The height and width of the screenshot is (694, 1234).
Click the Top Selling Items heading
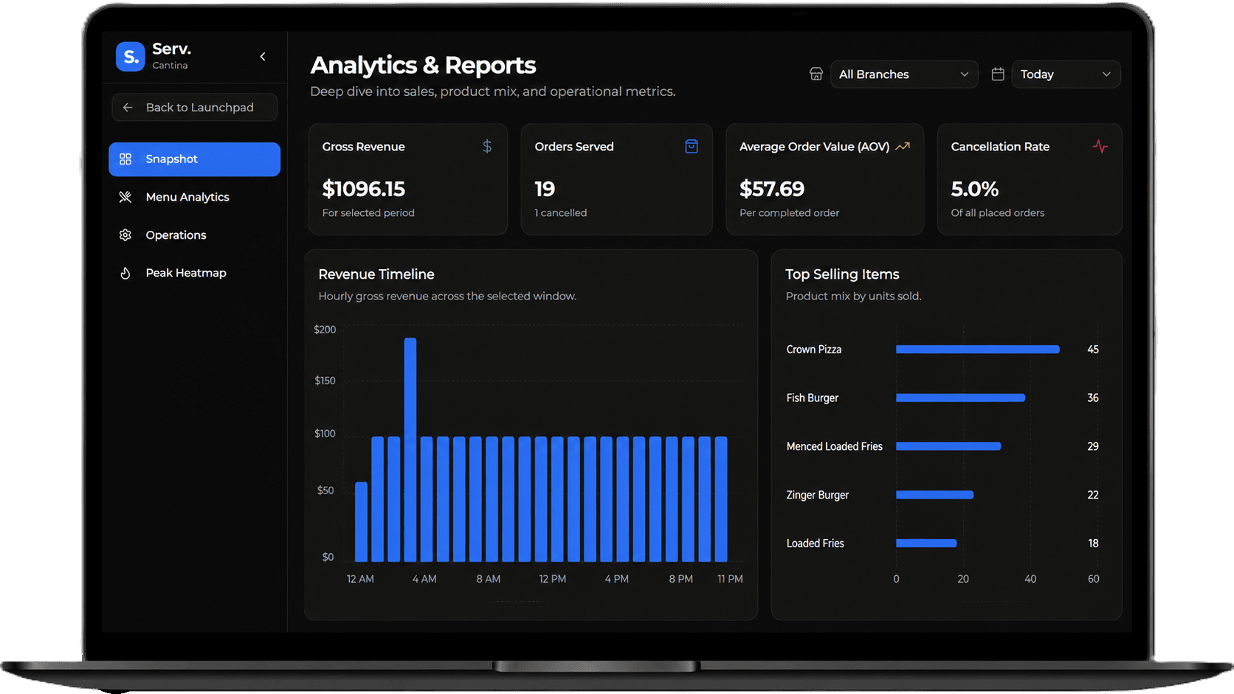(x=842, y=274)
